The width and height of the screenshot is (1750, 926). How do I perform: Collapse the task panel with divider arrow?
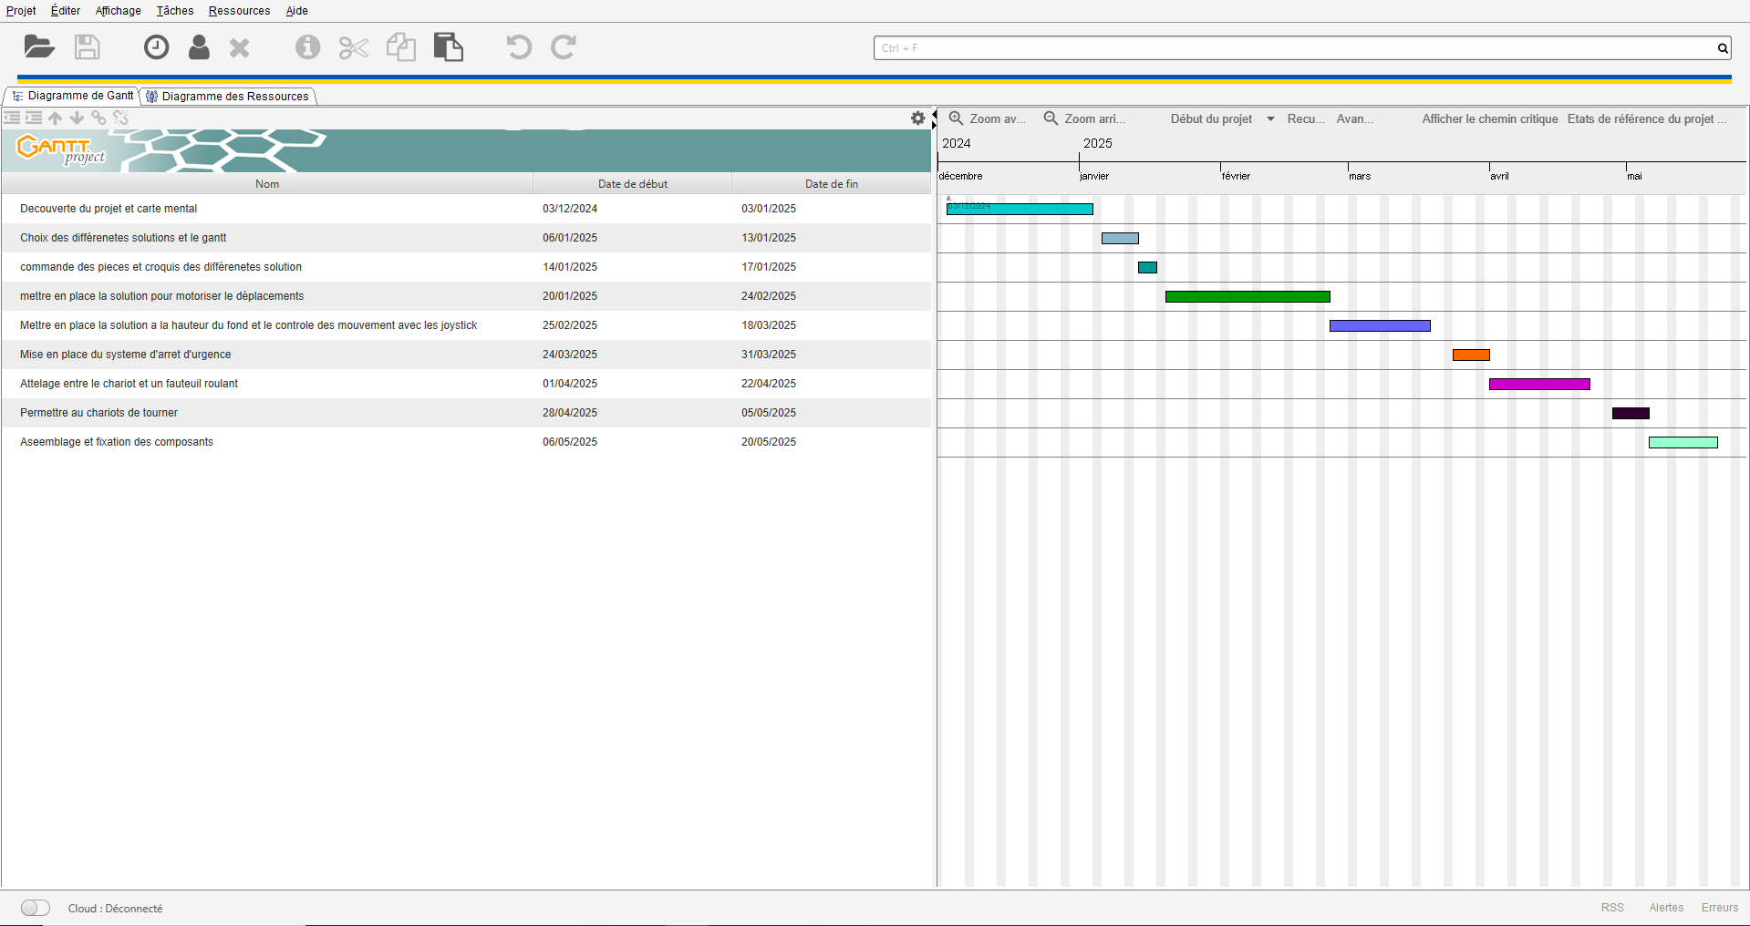click(x=934, y=115)
